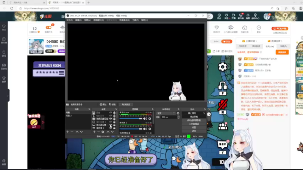The image size is (303, 170).
Task: Expand stop streaming button dropdown arrow in Controls
Action: (204, 113)
